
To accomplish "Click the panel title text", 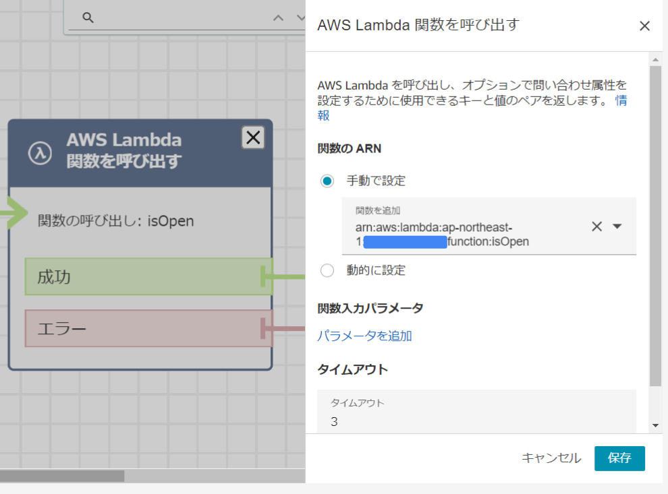I will (x=418, y=25).
